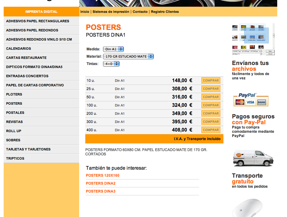The height and width of the screenshot is (217, 287).
Task: Click the PayPal Visa payment logo
Action: [x=251, y=100]
